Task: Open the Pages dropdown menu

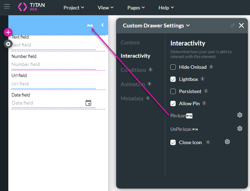Action: coord(136,8)
